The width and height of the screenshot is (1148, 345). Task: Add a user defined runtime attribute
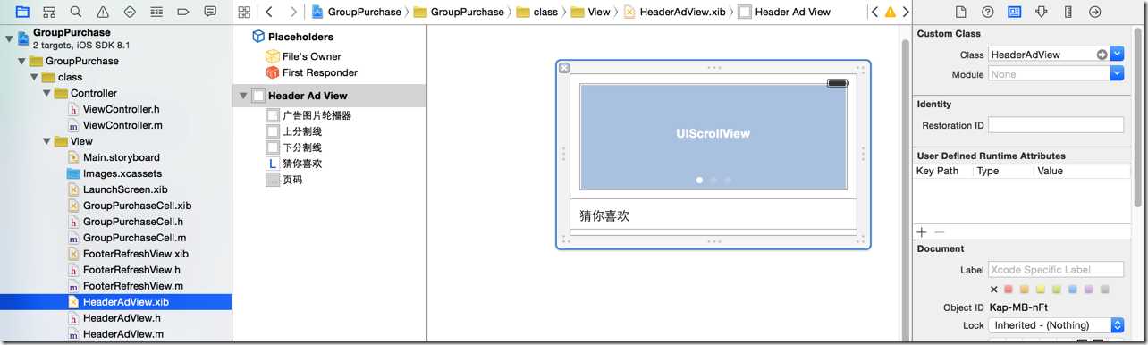click(x=922, y=231)
